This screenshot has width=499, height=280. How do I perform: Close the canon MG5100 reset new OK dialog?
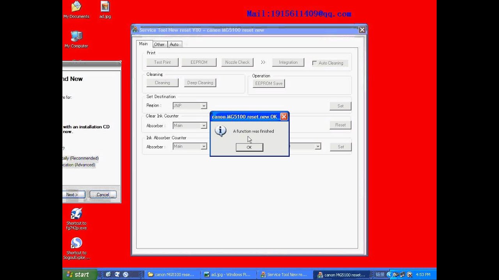point(284,116)
